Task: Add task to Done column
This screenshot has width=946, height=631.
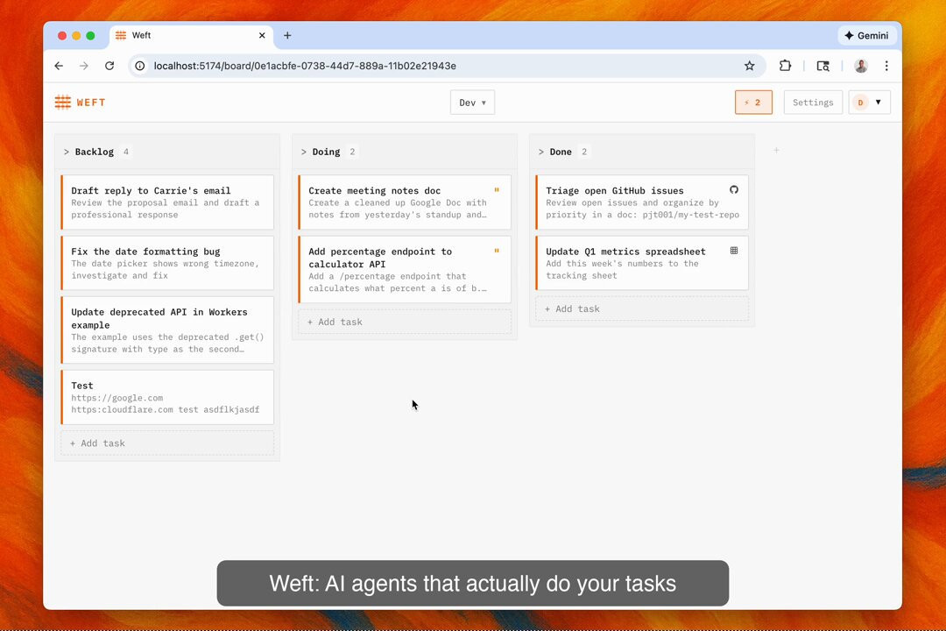Action: click(x=642, y=308)
